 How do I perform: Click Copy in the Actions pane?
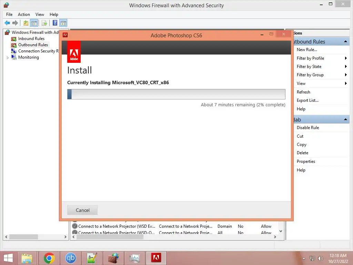[301, 145]
